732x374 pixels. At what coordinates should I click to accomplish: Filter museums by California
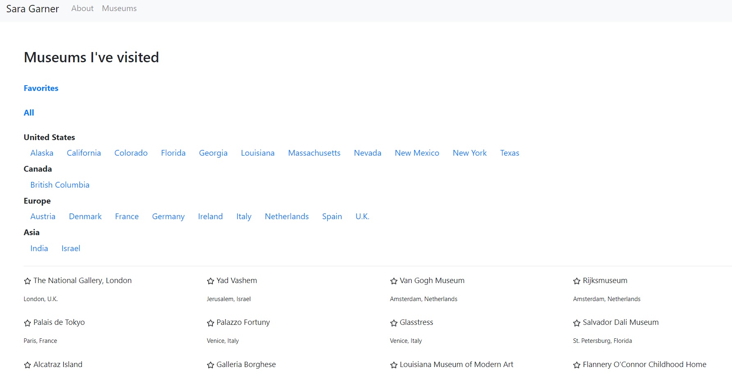pyautogui.click(x=84, y=153)
